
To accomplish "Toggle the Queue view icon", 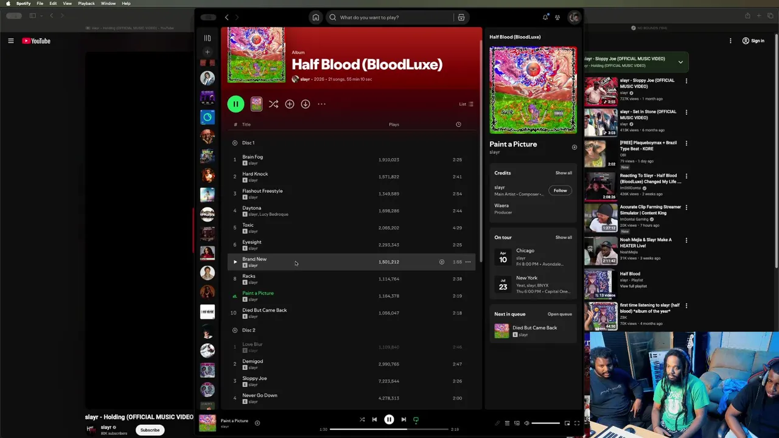I will click(507, 423).
